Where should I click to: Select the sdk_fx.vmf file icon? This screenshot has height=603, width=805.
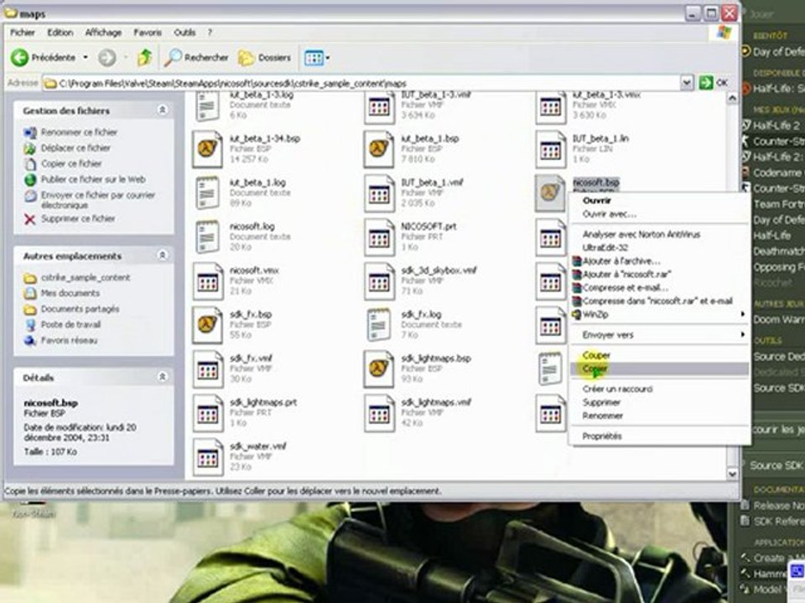(207, 368)
